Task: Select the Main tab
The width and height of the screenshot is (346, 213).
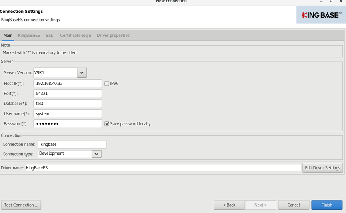Action: 8,36
